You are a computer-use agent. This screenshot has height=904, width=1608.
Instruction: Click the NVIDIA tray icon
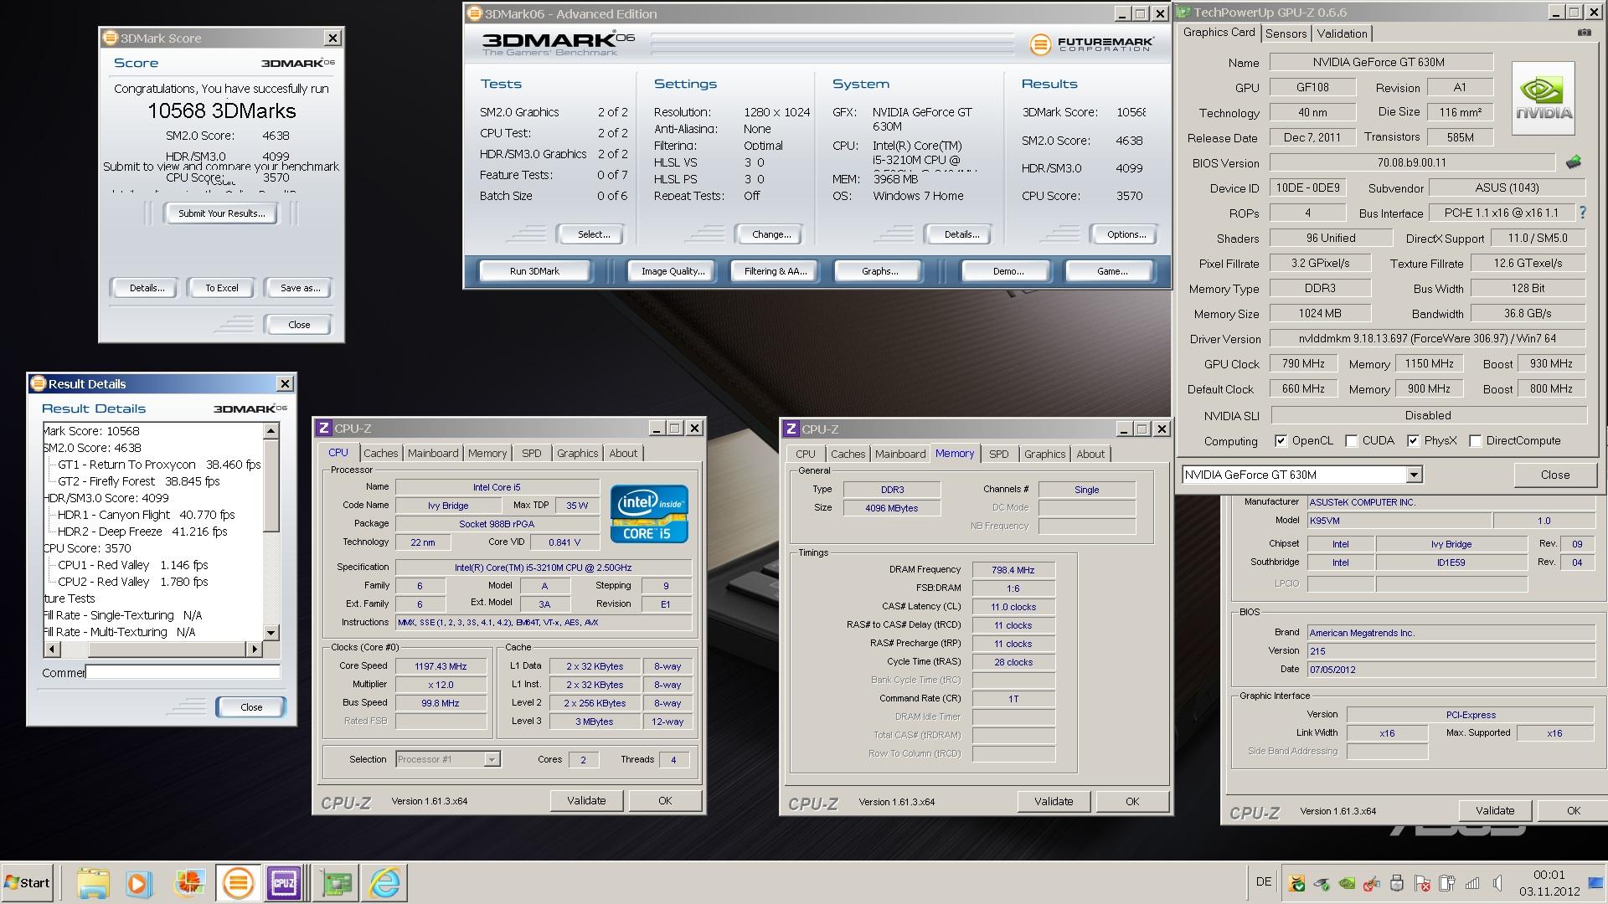[x=1347, y=883]
